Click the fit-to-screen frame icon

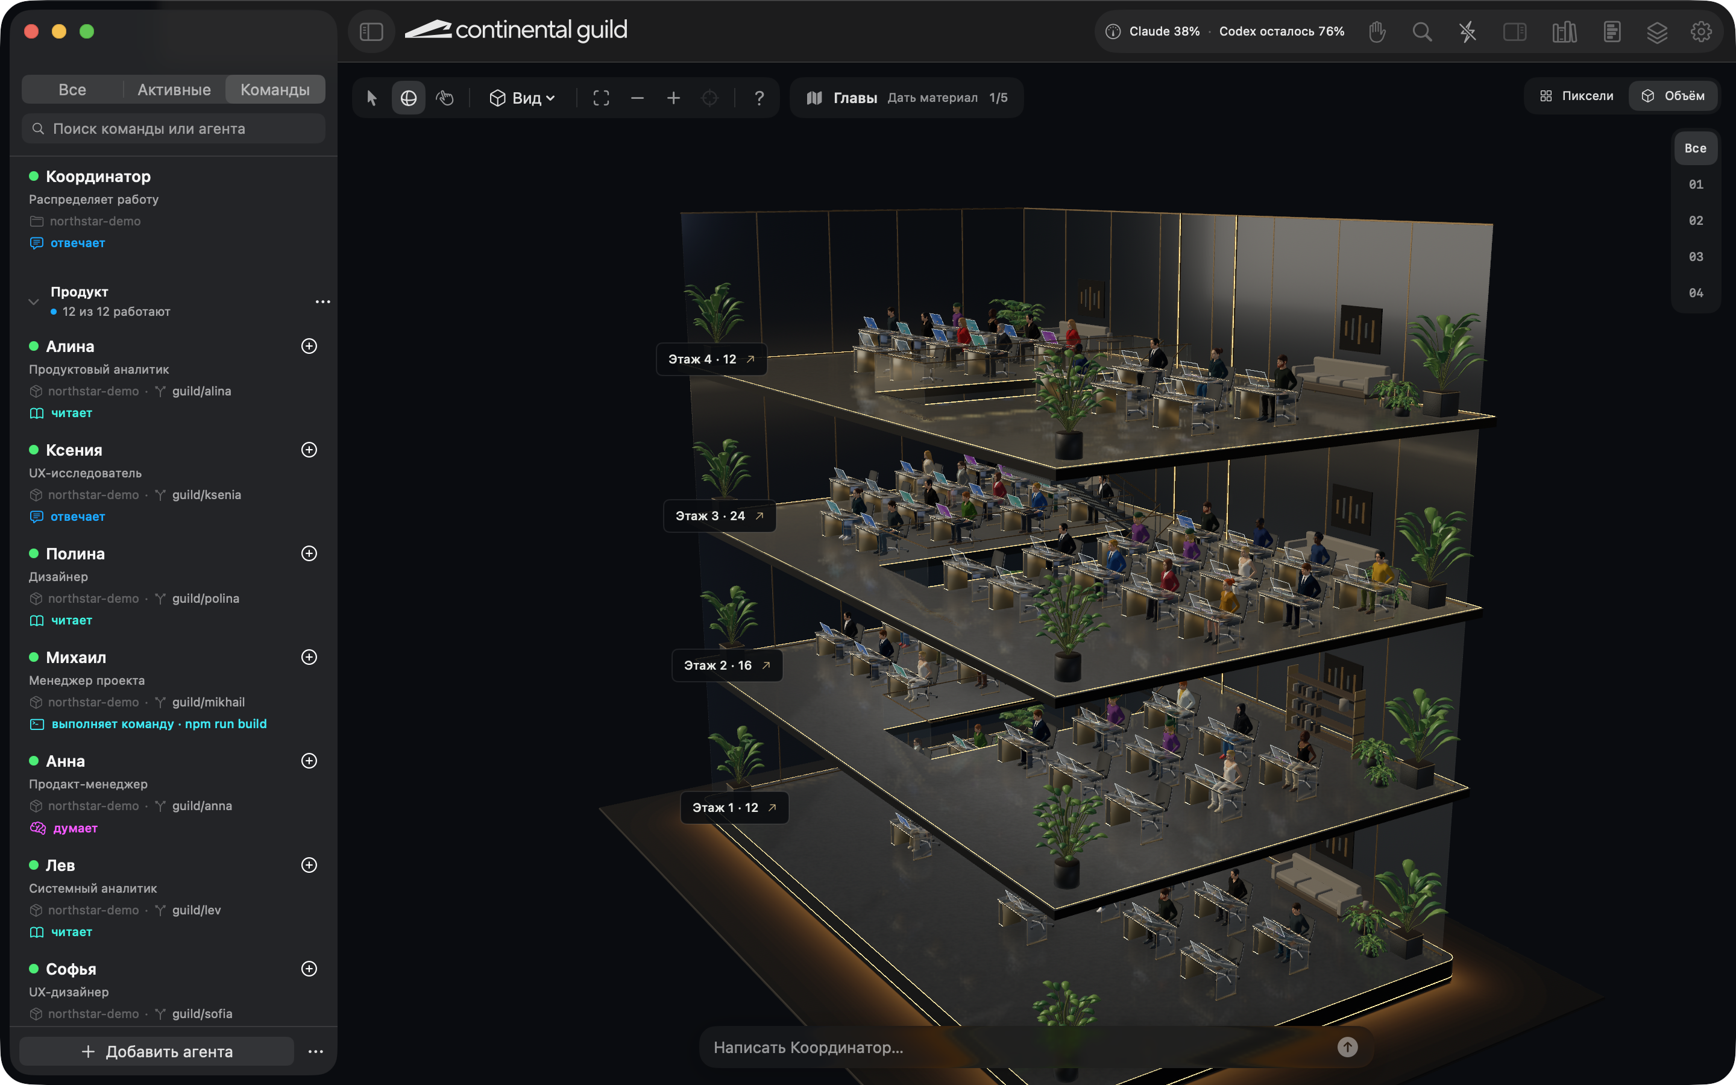pyautogui.click(x=601, y=98)
